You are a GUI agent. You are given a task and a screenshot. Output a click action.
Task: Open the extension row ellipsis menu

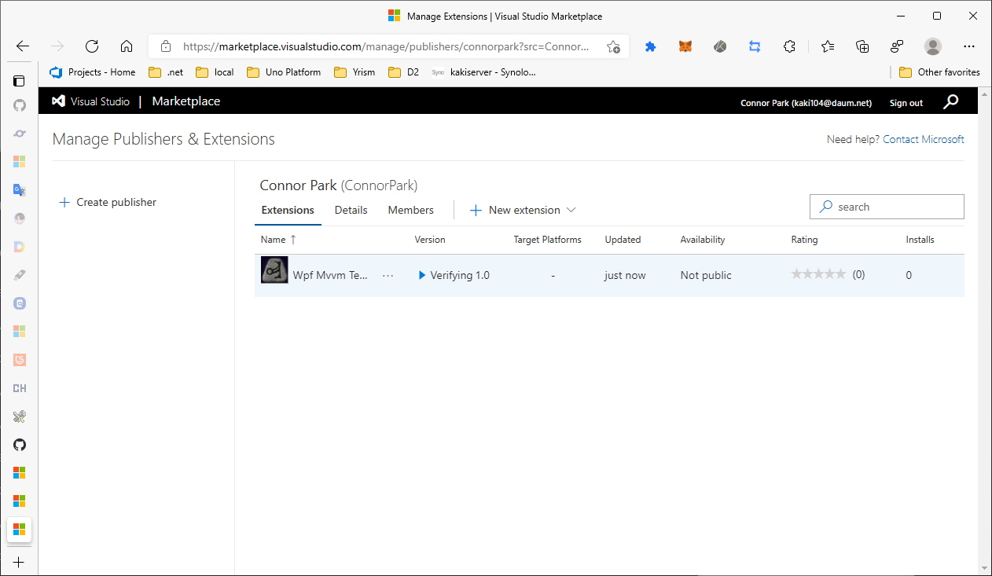[x=388, y=276]
